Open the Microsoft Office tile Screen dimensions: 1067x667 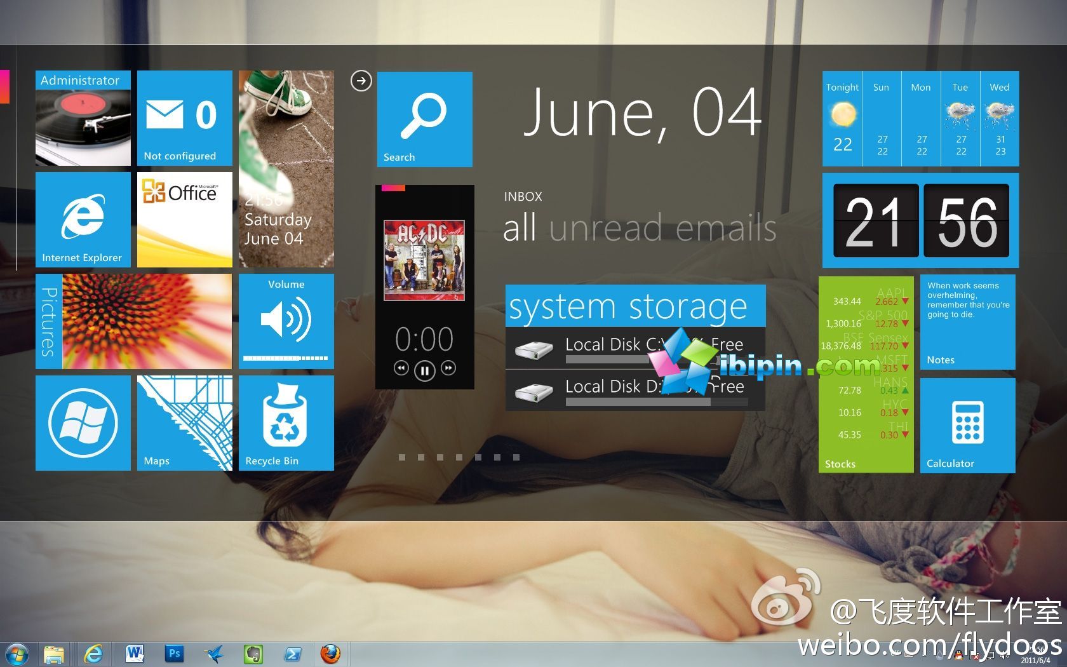pos(184,219)
